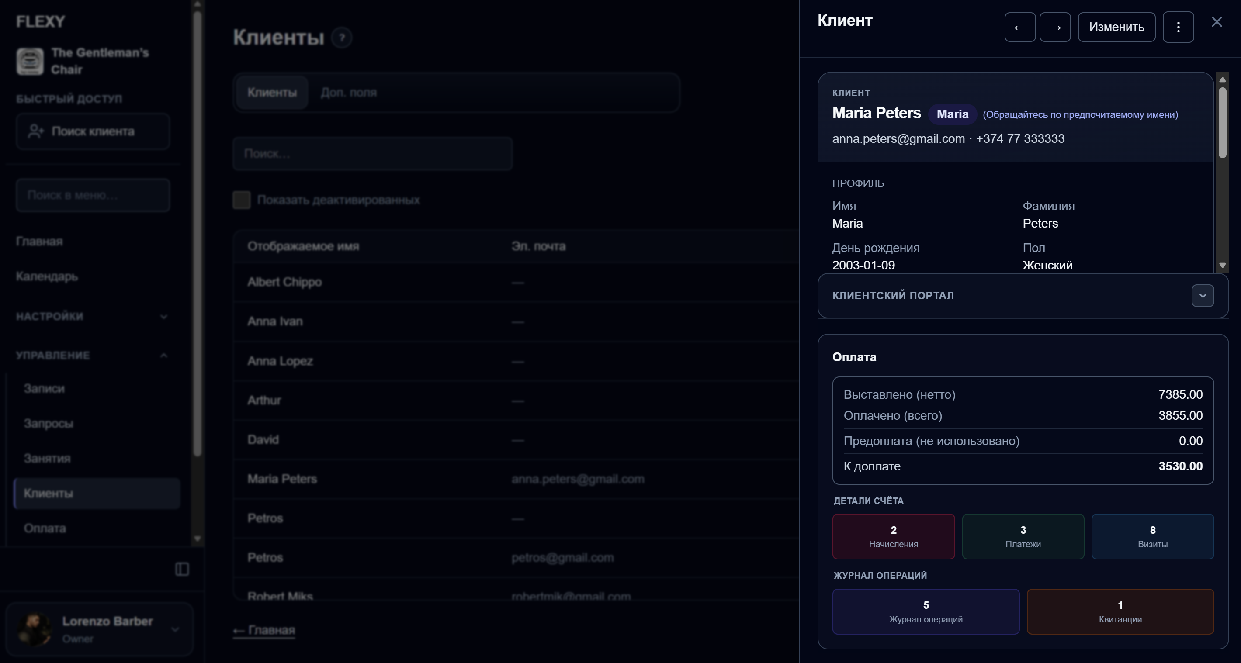Viewport: 1241px width, 663px height.
Task: Collapse the Управление menu section
Action: 92,356
